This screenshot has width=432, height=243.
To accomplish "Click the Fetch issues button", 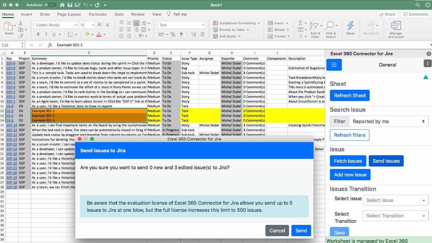I will click(x=348, y=161).
